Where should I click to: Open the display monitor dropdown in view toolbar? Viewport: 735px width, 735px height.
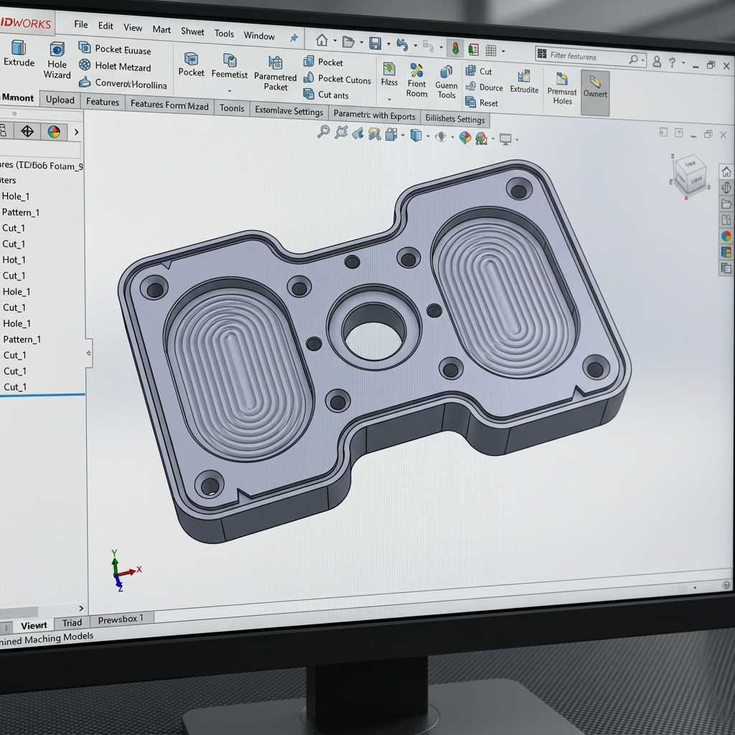tap(517, 139)
